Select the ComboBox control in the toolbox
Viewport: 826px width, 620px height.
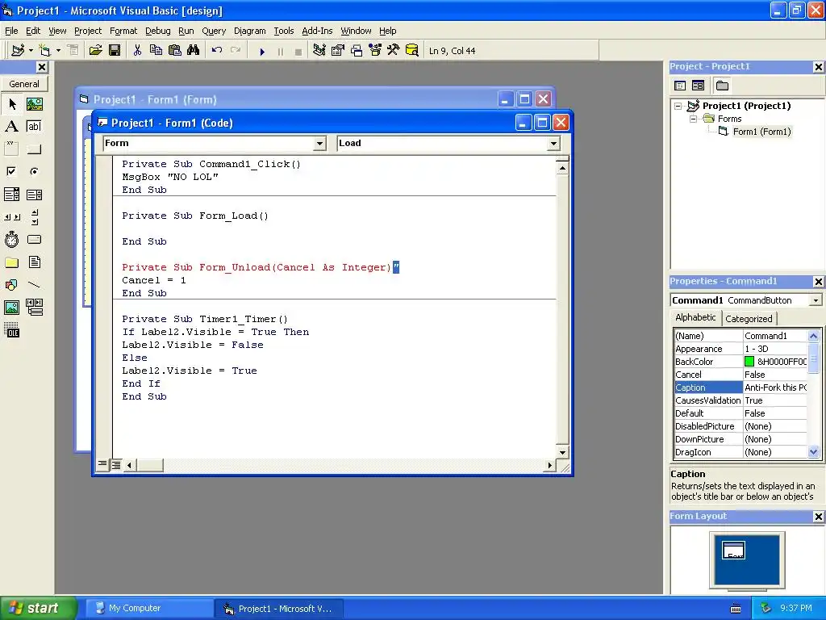tap(12, 195)
